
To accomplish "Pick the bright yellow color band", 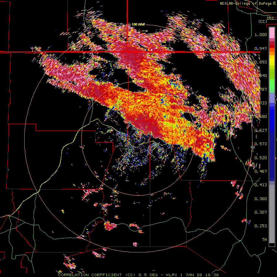I will click(x=272, y=60).
